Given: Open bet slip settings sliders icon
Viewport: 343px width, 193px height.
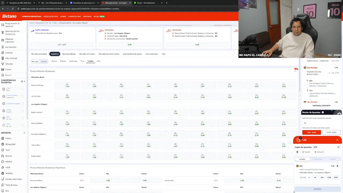Looking at the screenshot, I should tap(338, 147).
